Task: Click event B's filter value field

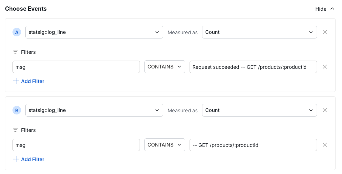Action: click(253, 145)
